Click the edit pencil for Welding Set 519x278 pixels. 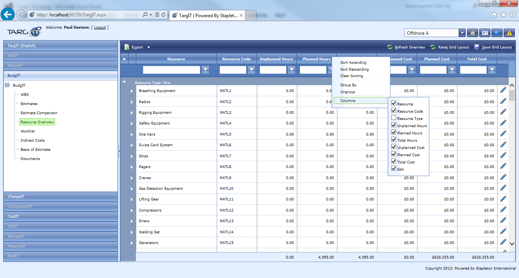[x=503, y=231]
